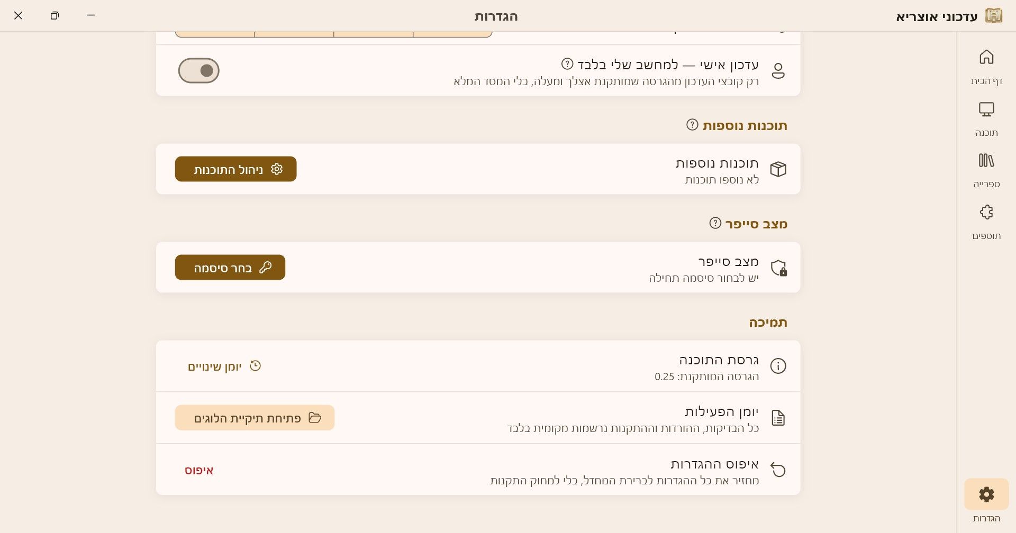Show help for עדכון אישי option
1016x533 pixels.
567,64
